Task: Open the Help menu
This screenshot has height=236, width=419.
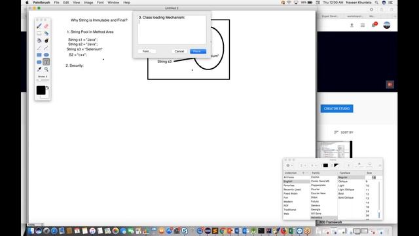Action: point(126,3)
